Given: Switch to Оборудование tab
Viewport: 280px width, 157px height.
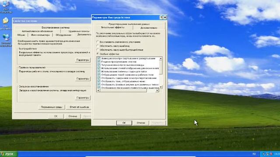Looking at the screenshot, I should 63,35.
